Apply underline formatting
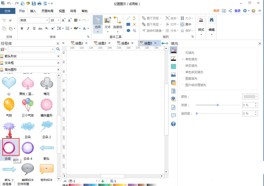The image size is (264, 186). [34, 28]
